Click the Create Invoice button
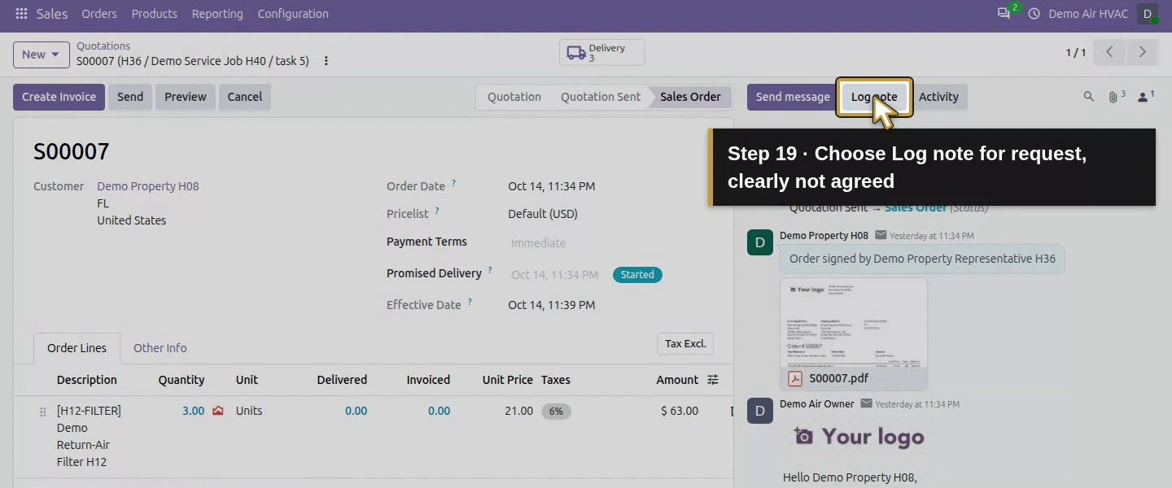The image size is (1172, 488). click(x=59, y=97)
